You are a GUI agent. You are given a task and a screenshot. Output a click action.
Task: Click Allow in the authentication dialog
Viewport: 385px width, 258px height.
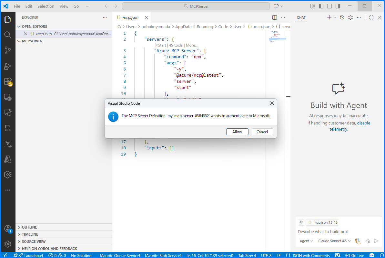pyautogui.click(x=237, y=132)
